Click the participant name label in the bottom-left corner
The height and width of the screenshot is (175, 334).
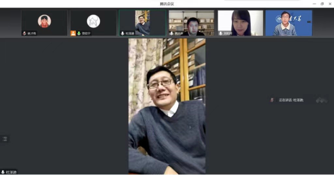(11, 172)
